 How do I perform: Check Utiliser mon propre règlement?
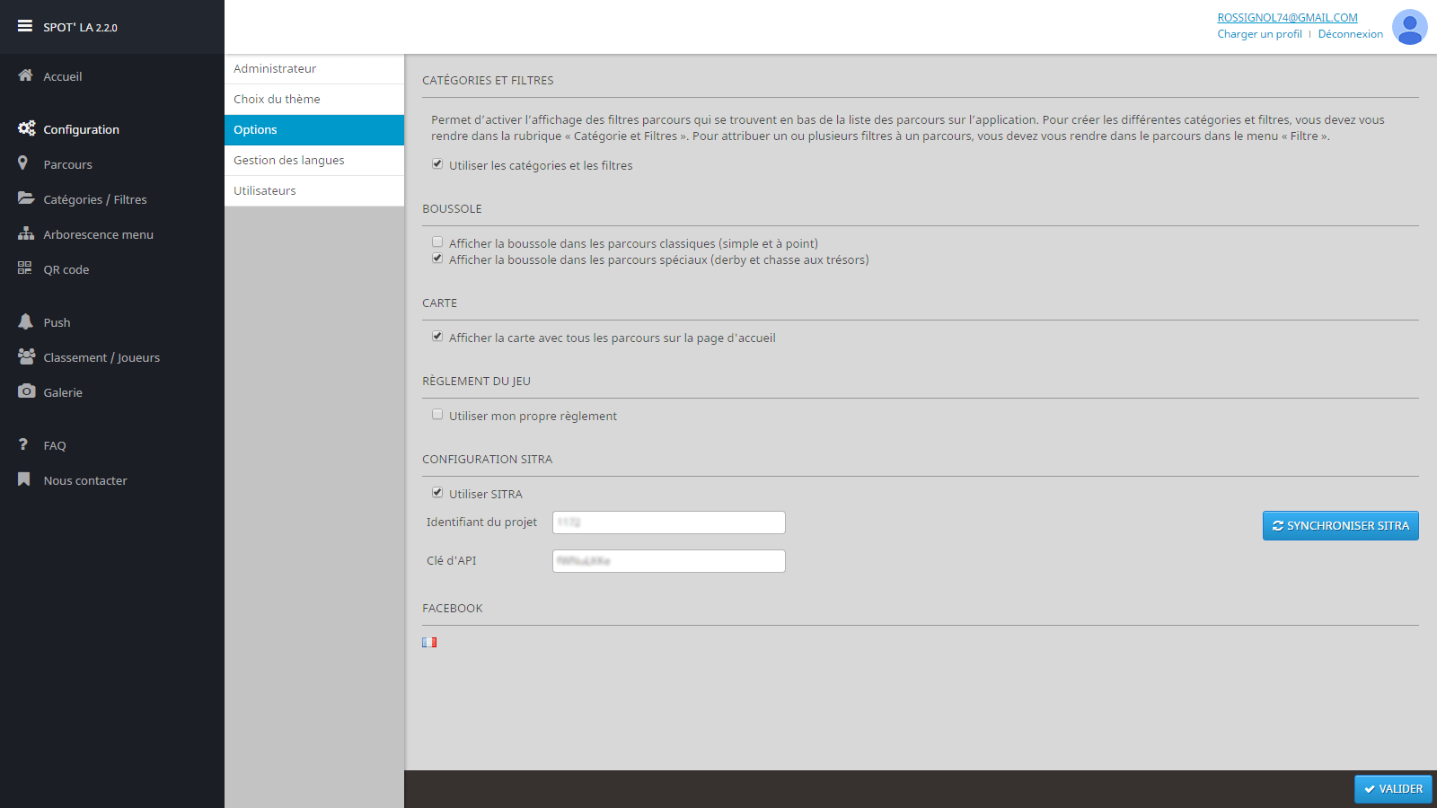[x=437, y=414]
